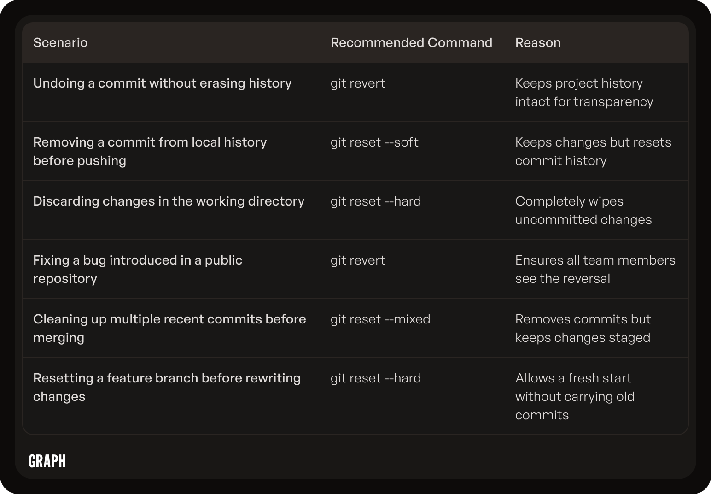Click 'Completely wipes uncommitted changes' reason

(x=583, y=210)
